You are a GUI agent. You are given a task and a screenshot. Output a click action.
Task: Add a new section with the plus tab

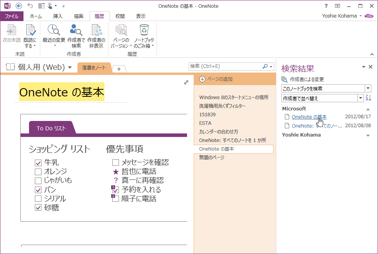click(x=119, y=69)
